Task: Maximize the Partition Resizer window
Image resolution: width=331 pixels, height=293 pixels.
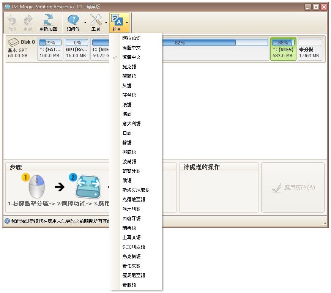Action: tap(316, 7)
